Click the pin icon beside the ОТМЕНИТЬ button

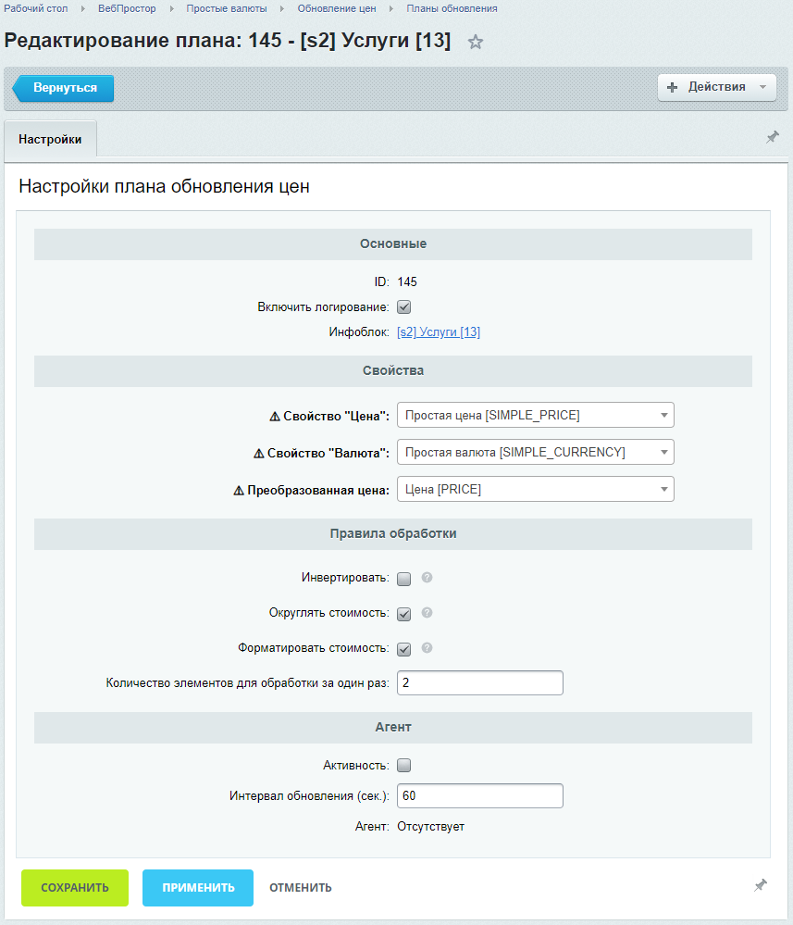761,885
